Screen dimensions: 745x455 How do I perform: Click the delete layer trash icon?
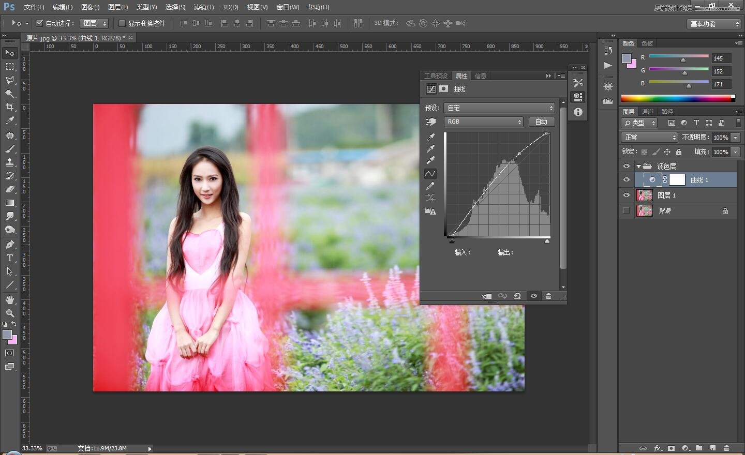(x=726, y=448)
